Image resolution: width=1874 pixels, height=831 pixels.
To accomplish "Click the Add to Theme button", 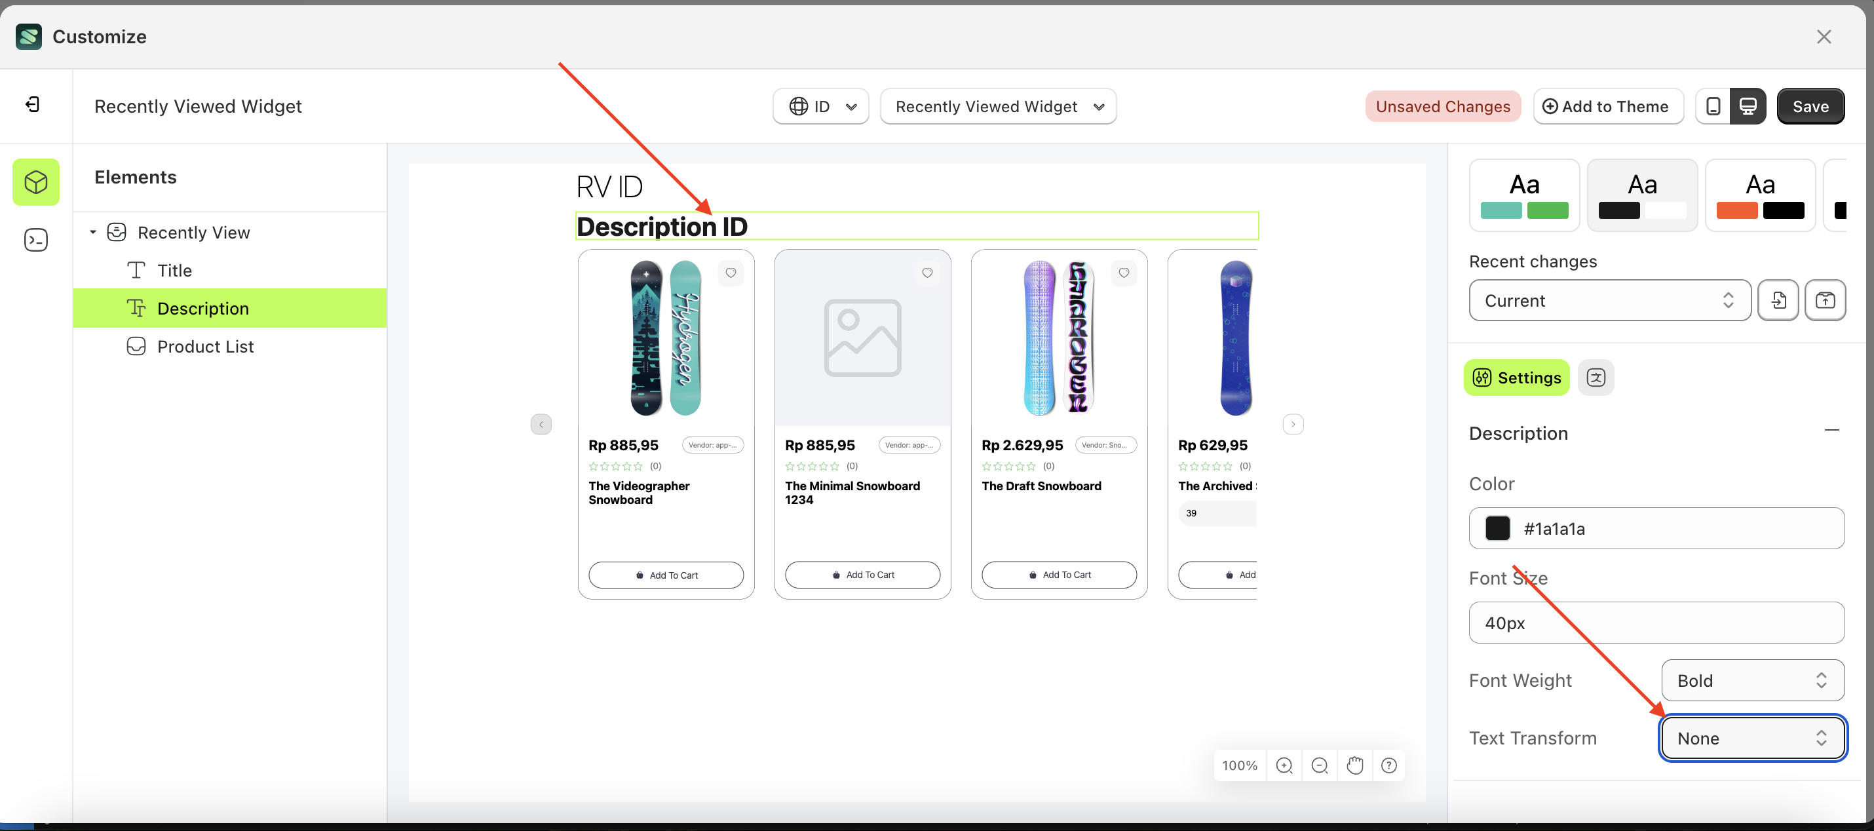I will 1608,106.
